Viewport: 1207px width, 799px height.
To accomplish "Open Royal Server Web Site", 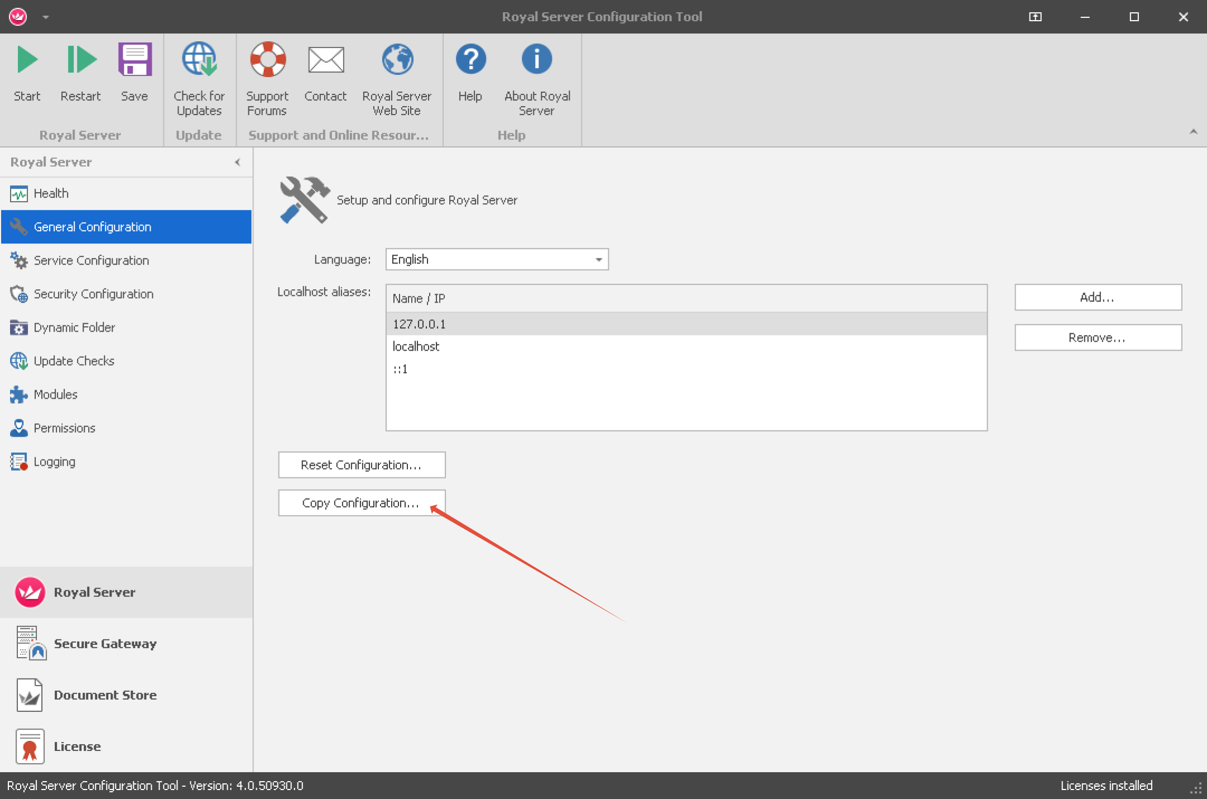I will click(x=397, y=60).
